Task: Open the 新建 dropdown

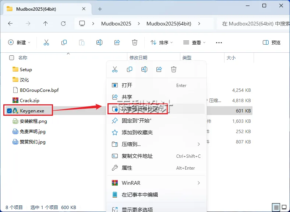Action: point(19,42)
